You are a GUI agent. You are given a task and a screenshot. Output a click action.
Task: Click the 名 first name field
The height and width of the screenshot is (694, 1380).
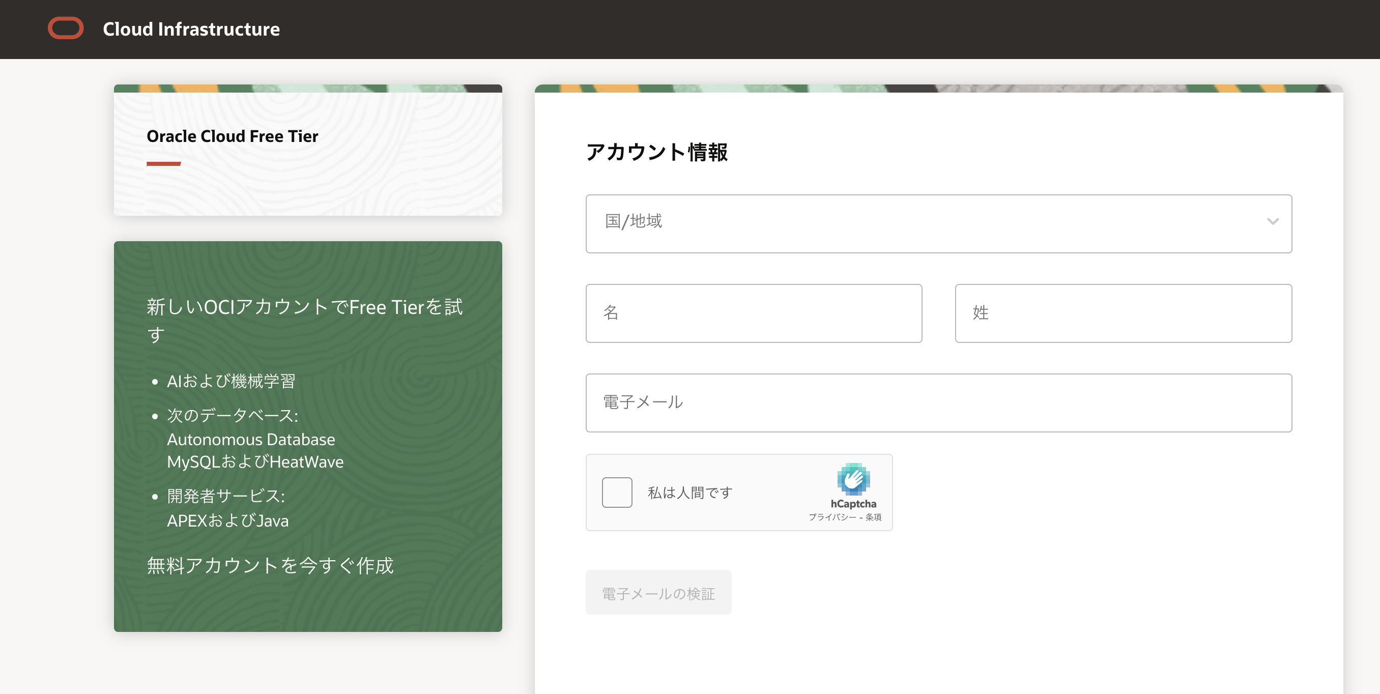coord(754,313)
